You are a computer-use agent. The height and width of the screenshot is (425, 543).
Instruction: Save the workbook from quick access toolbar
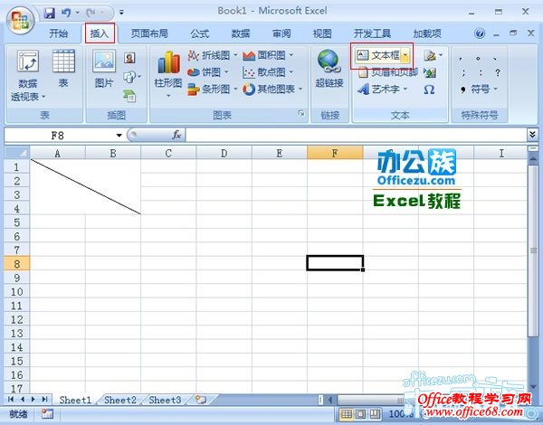[x=50, y=14]
